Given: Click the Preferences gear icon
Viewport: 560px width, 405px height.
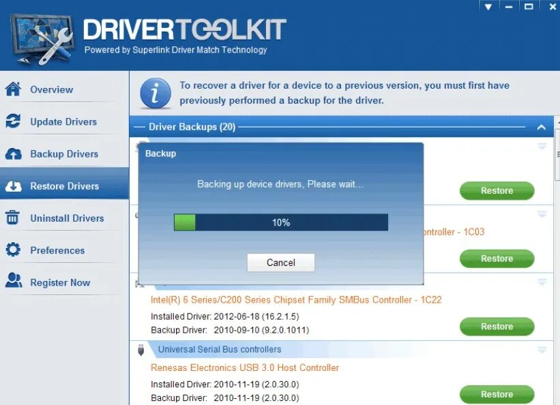Looking at the screenshot, I should click(x=13, y=250).
